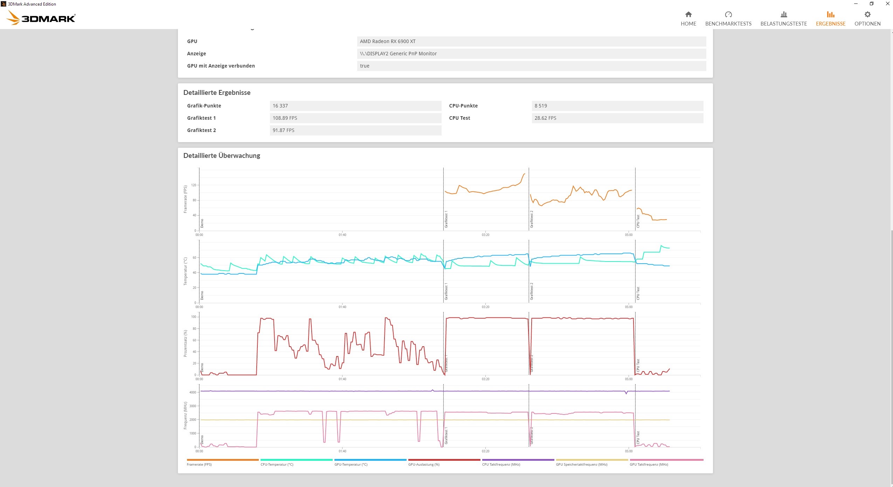The width and height of the screenshot is (893, 487).
Task: Click the Grafik-Punkte value field 16 337
Action: (355, 106)
